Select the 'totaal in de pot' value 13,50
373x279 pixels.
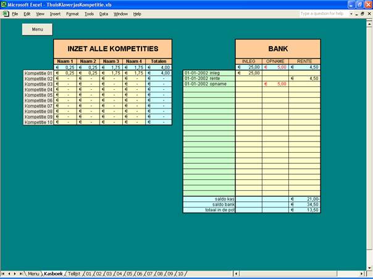coord(304,210)
